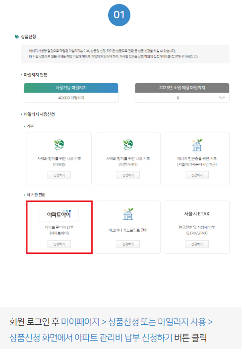Click 신청하기 under 아파트 관리비 납부
The width and height of the screenshot is (242, 349).
tap(59, 244)
